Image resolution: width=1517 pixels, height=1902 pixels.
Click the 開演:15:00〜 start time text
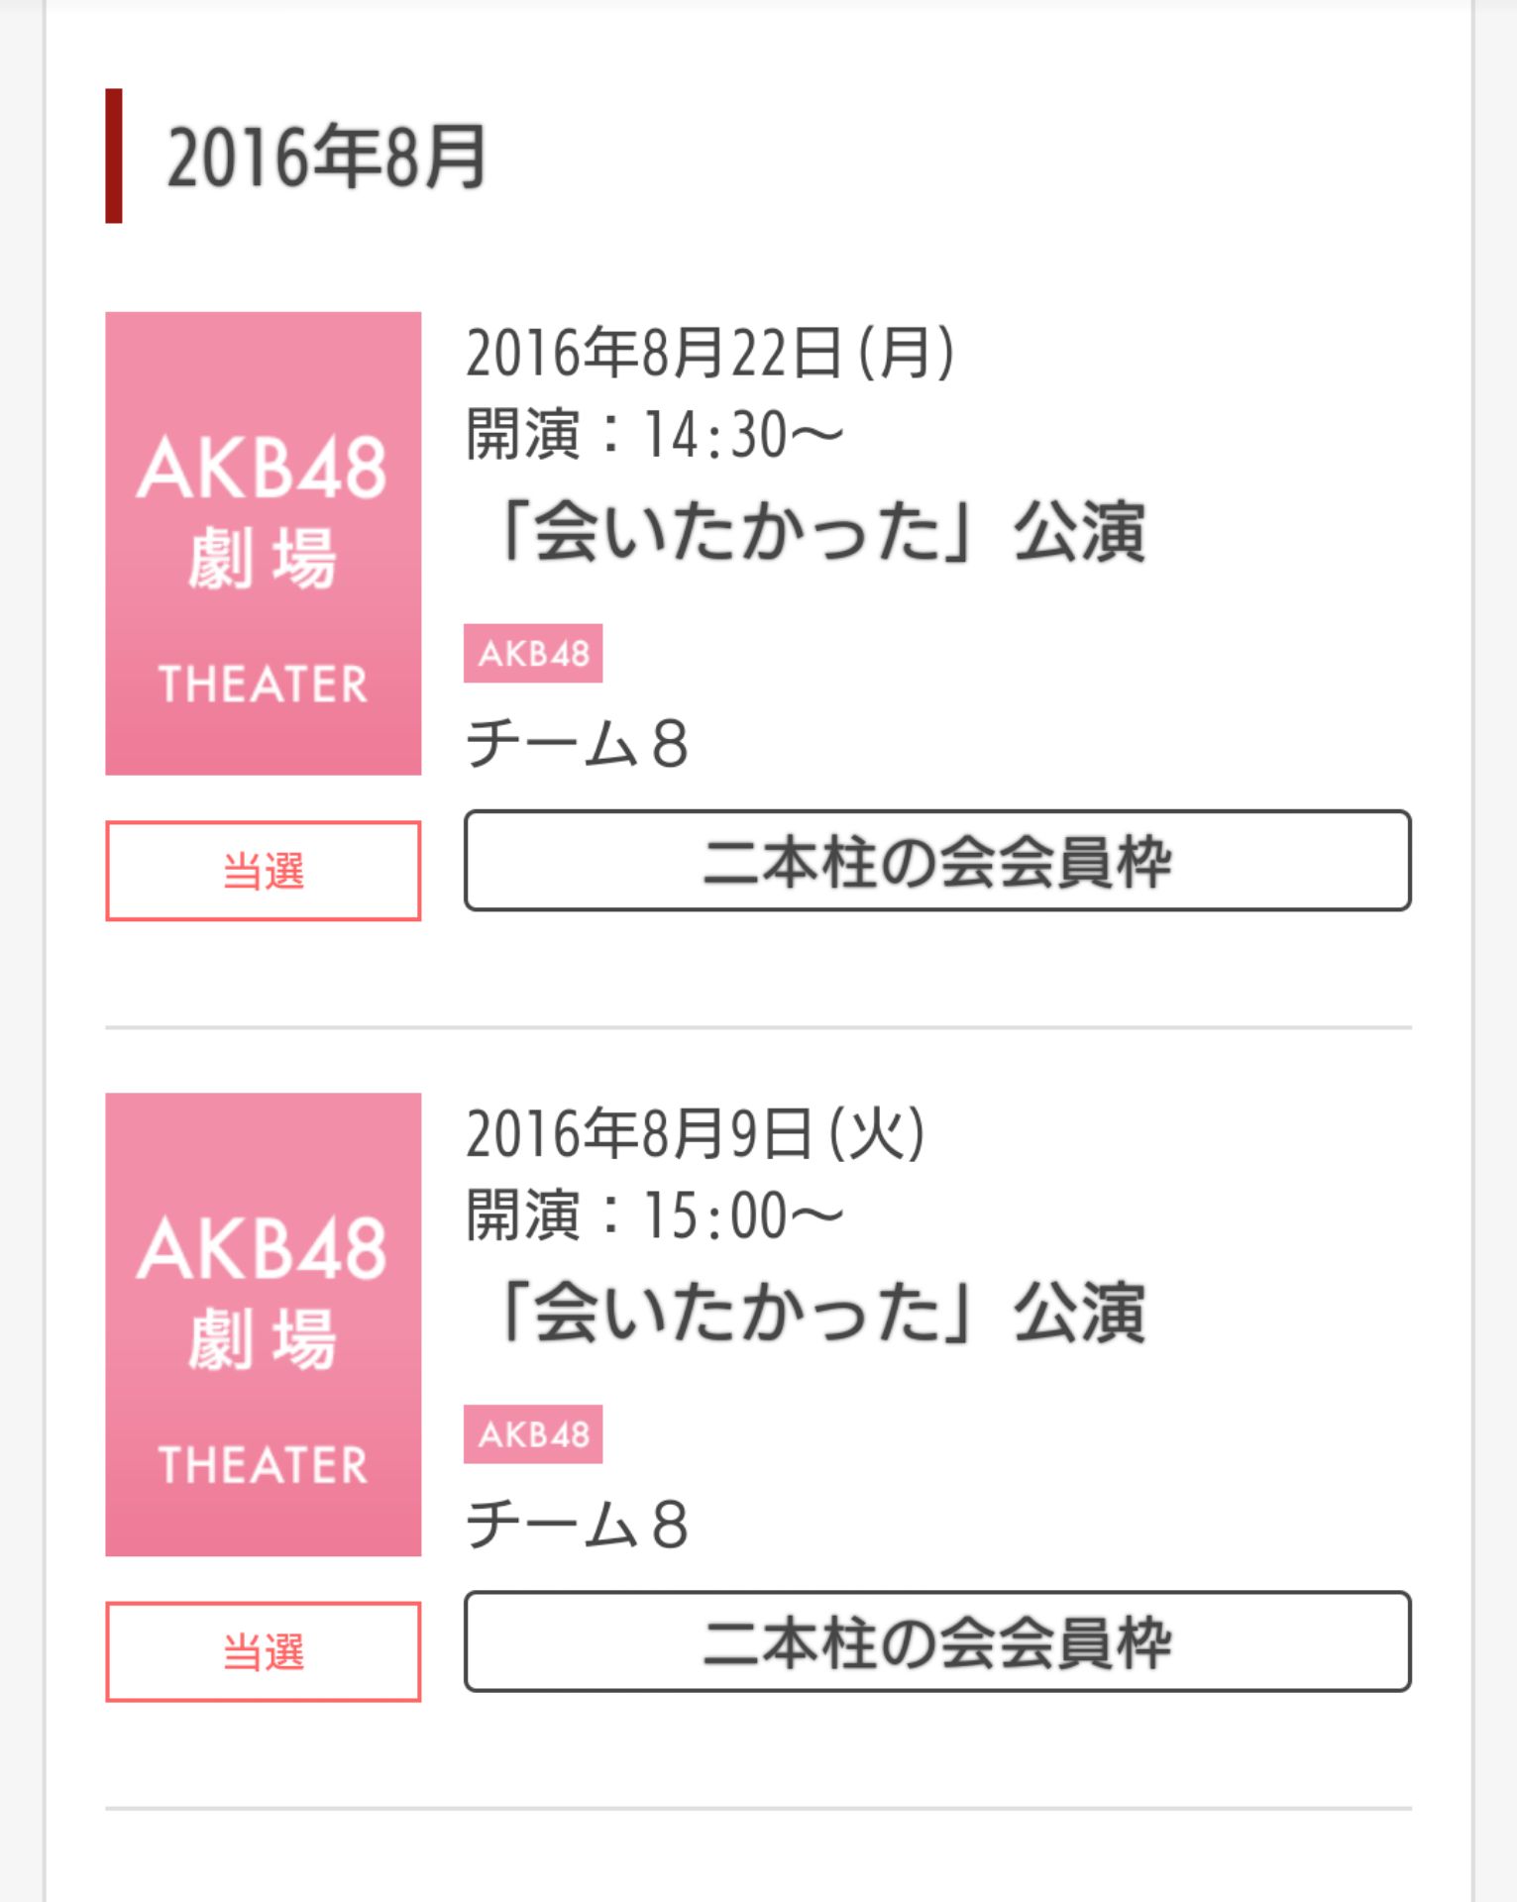pyautogui.click(x=655, y=1215)
